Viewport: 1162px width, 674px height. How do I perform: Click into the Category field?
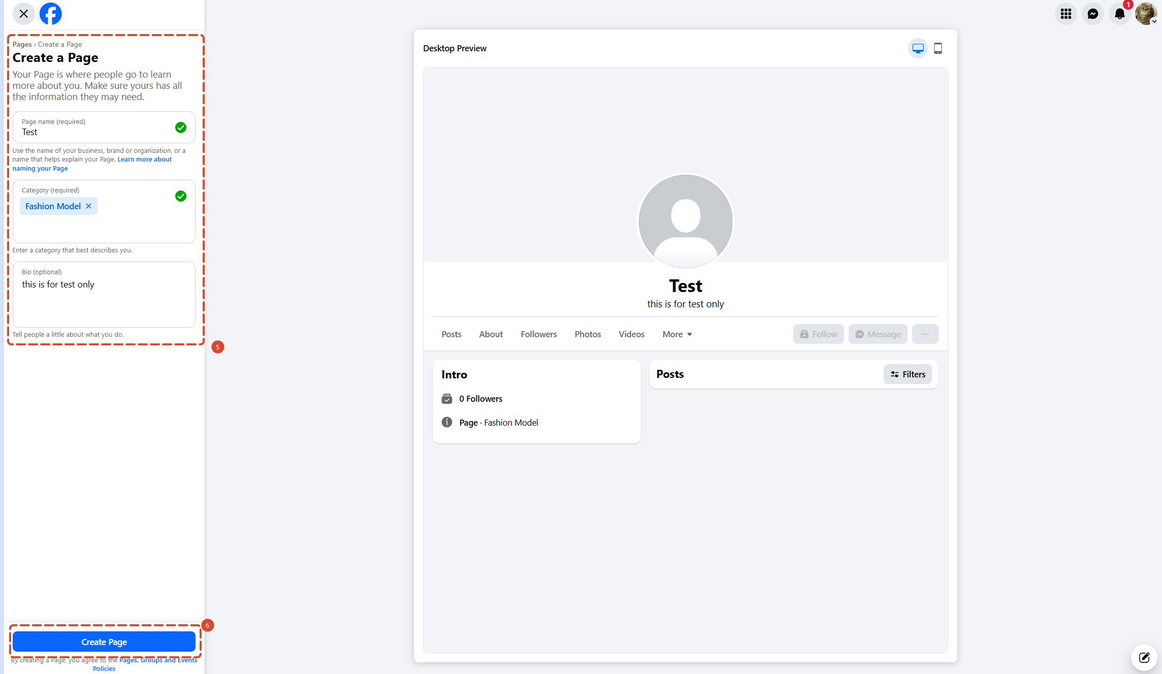[104, 211]
